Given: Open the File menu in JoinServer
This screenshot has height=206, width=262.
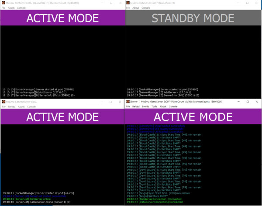Looking at the screenshot, I should tap(3, 8).
